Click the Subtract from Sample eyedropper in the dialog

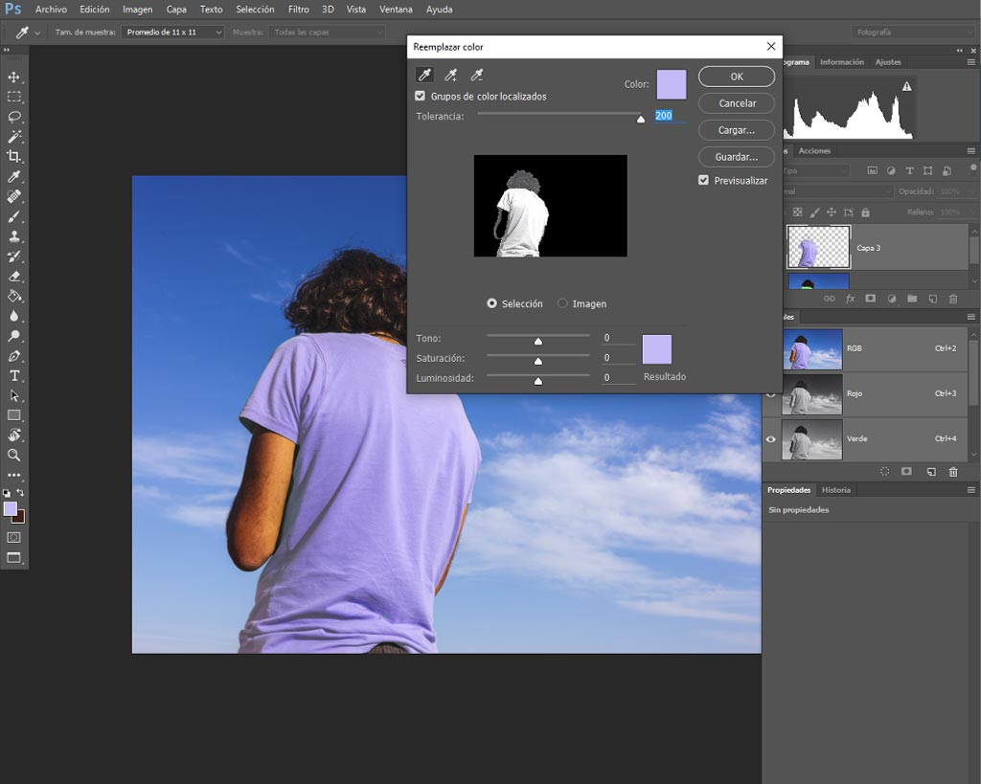(477, 76)
